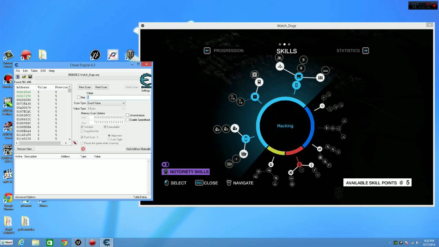Click the scan Value input field
Image resolution: width=439 pixels, height=247 pixels.
click(118, 97)
